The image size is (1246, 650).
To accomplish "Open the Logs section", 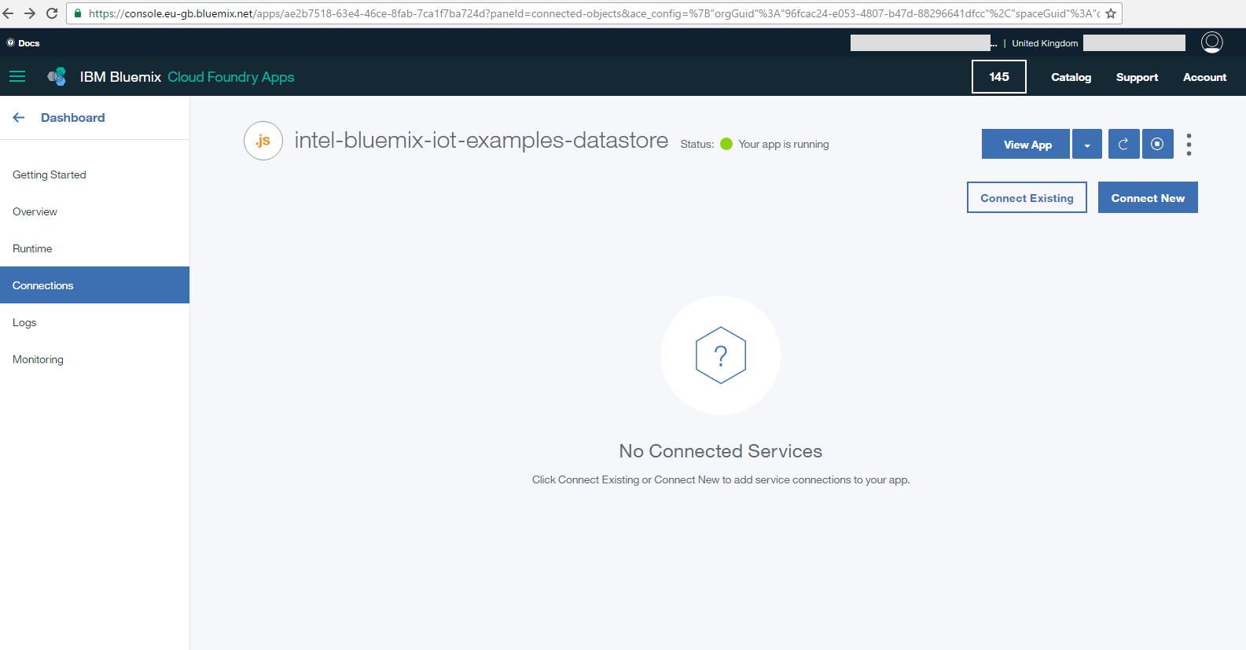I will coord(94,322).
